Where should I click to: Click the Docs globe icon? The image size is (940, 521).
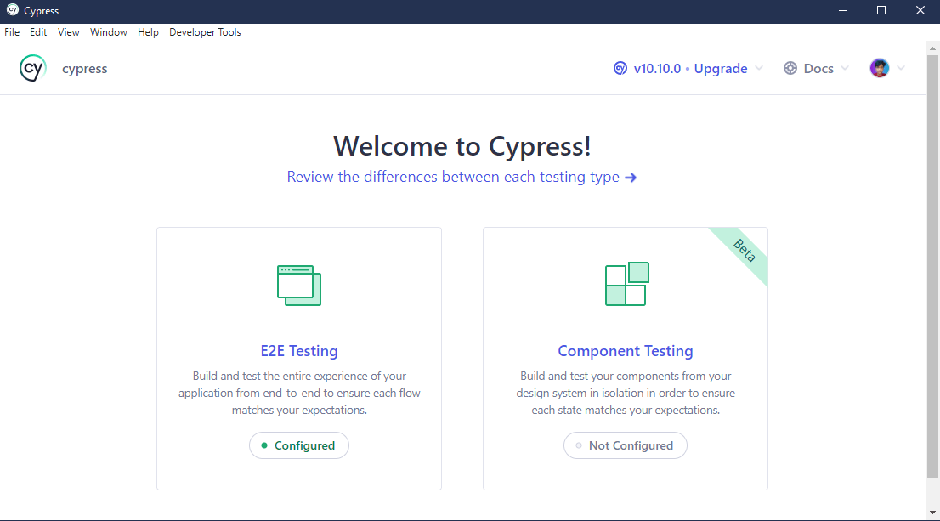(x=790, y=68)
